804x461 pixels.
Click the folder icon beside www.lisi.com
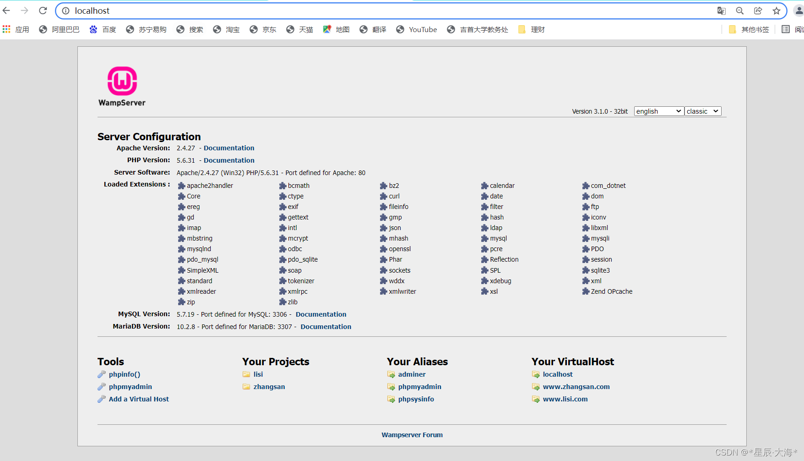point(536,399)
